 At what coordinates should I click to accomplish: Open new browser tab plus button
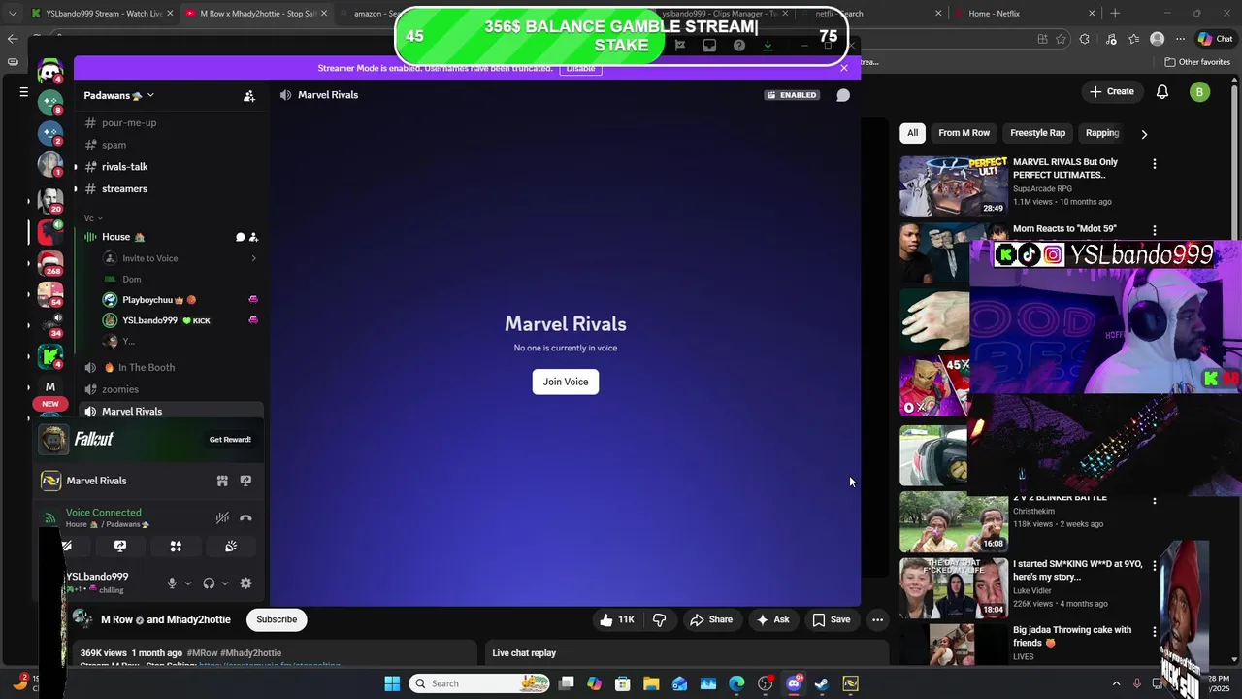coord(1115,14)
